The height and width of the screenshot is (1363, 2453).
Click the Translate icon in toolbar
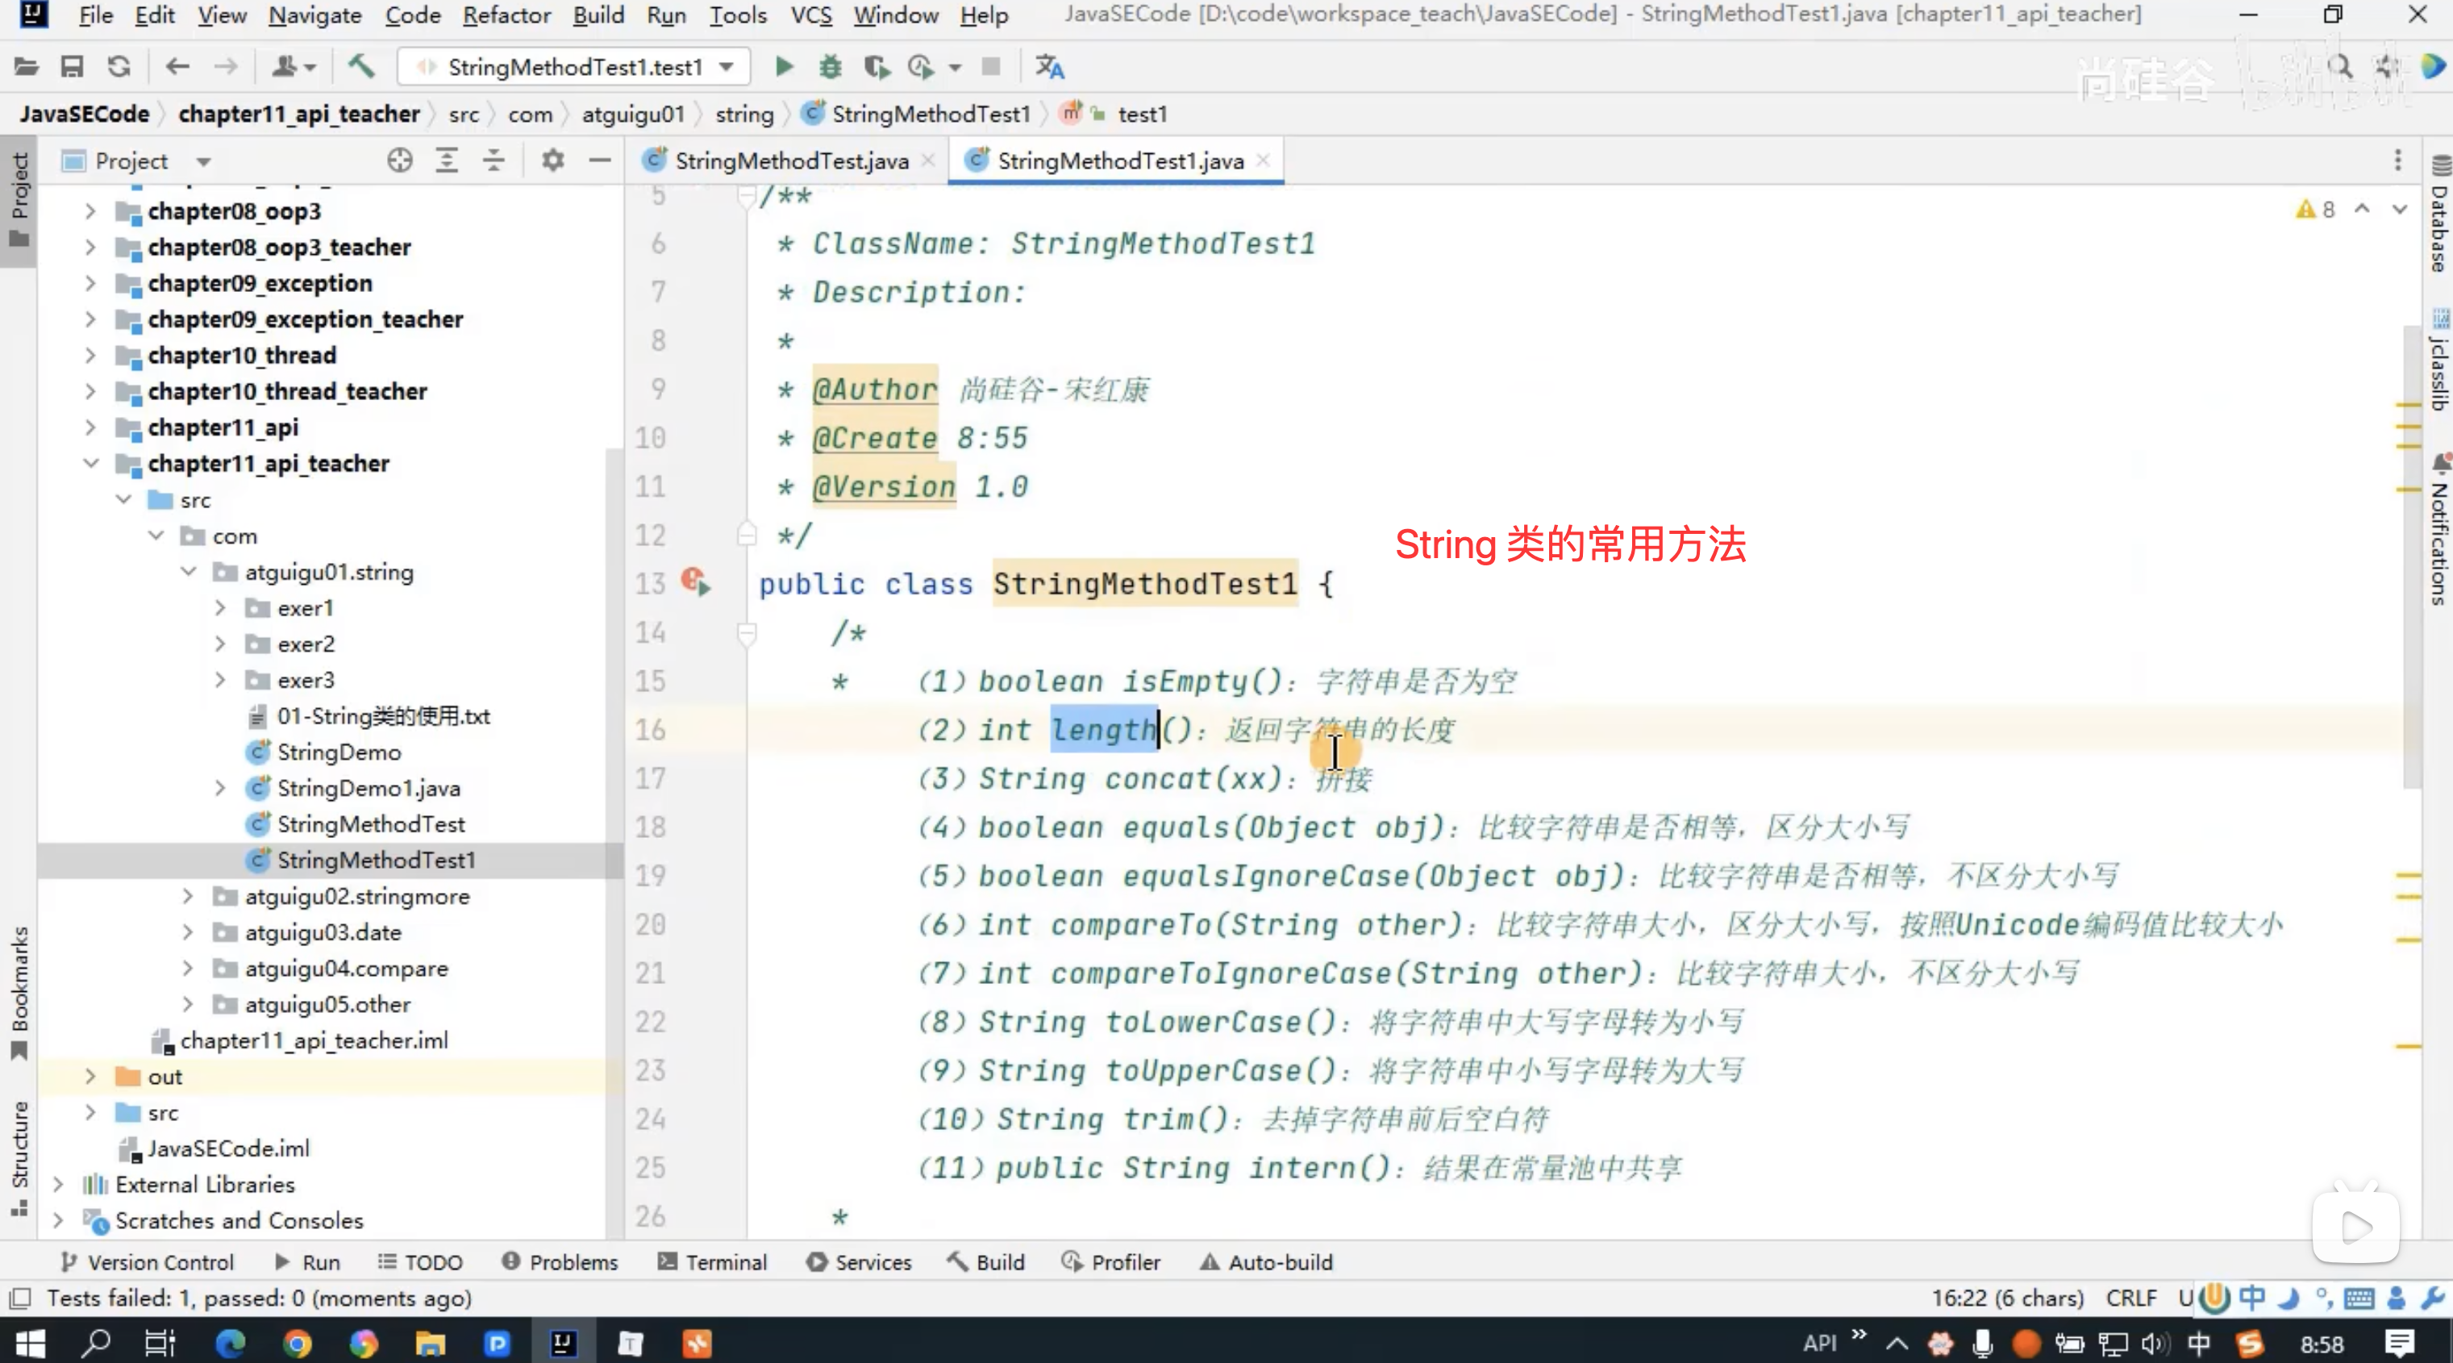pyautogui.click(x=1049, y=67)
